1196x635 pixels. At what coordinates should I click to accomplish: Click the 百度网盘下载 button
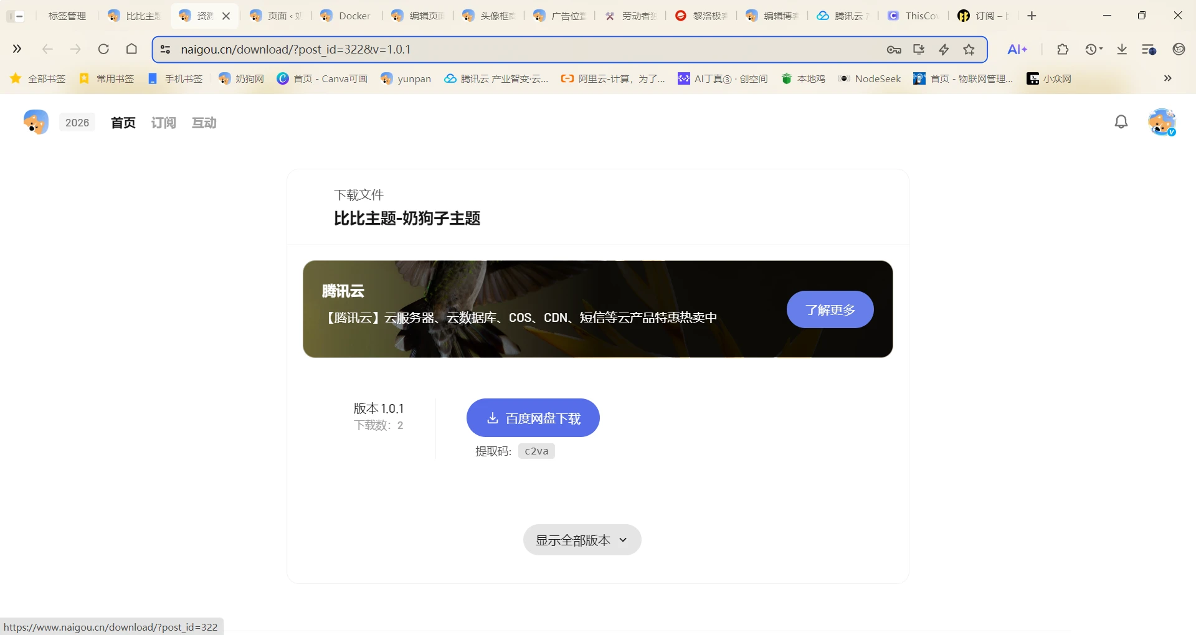533,418
